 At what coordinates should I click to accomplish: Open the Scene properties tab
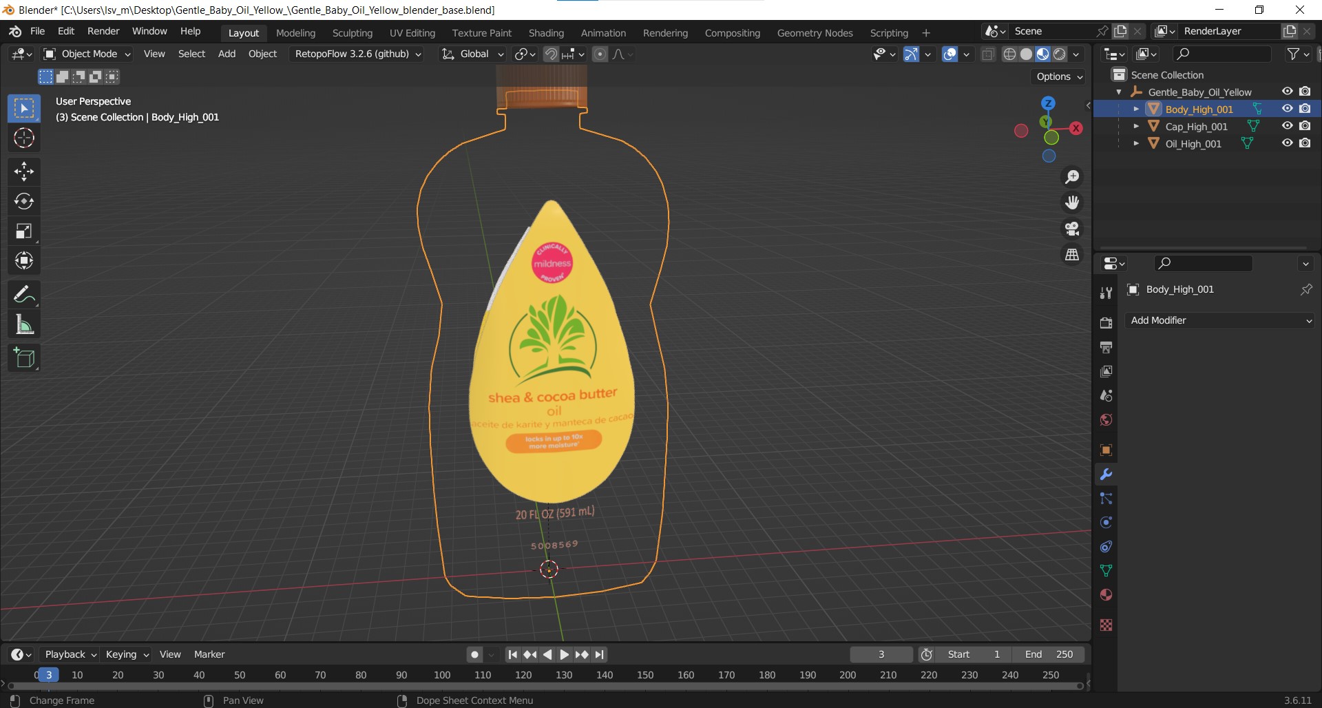point(1106,395)
